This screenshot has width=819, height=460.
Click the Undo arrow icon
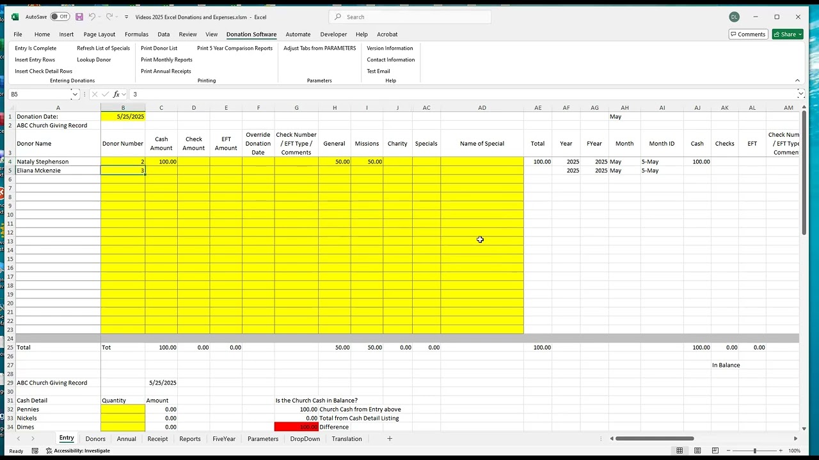[92, 17]
